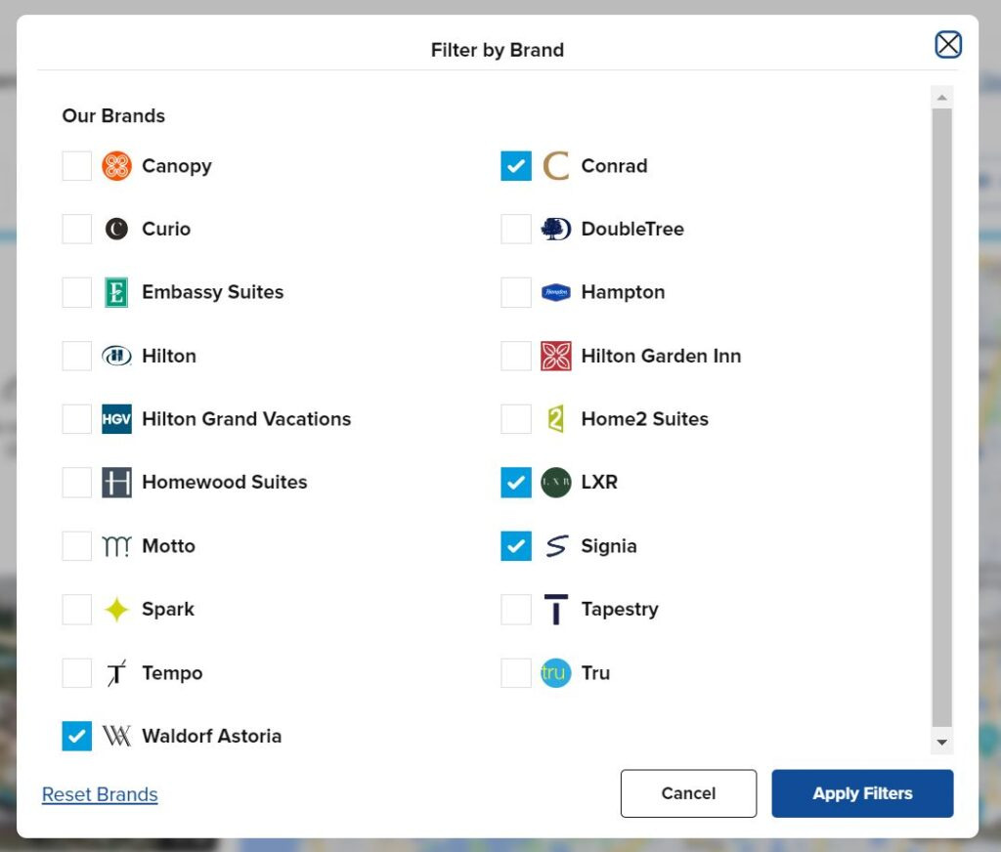The image size is (1001, 852).
Task: Tick the Hilton Grand Vacations checkbox
Action: [x=76, y=418]
